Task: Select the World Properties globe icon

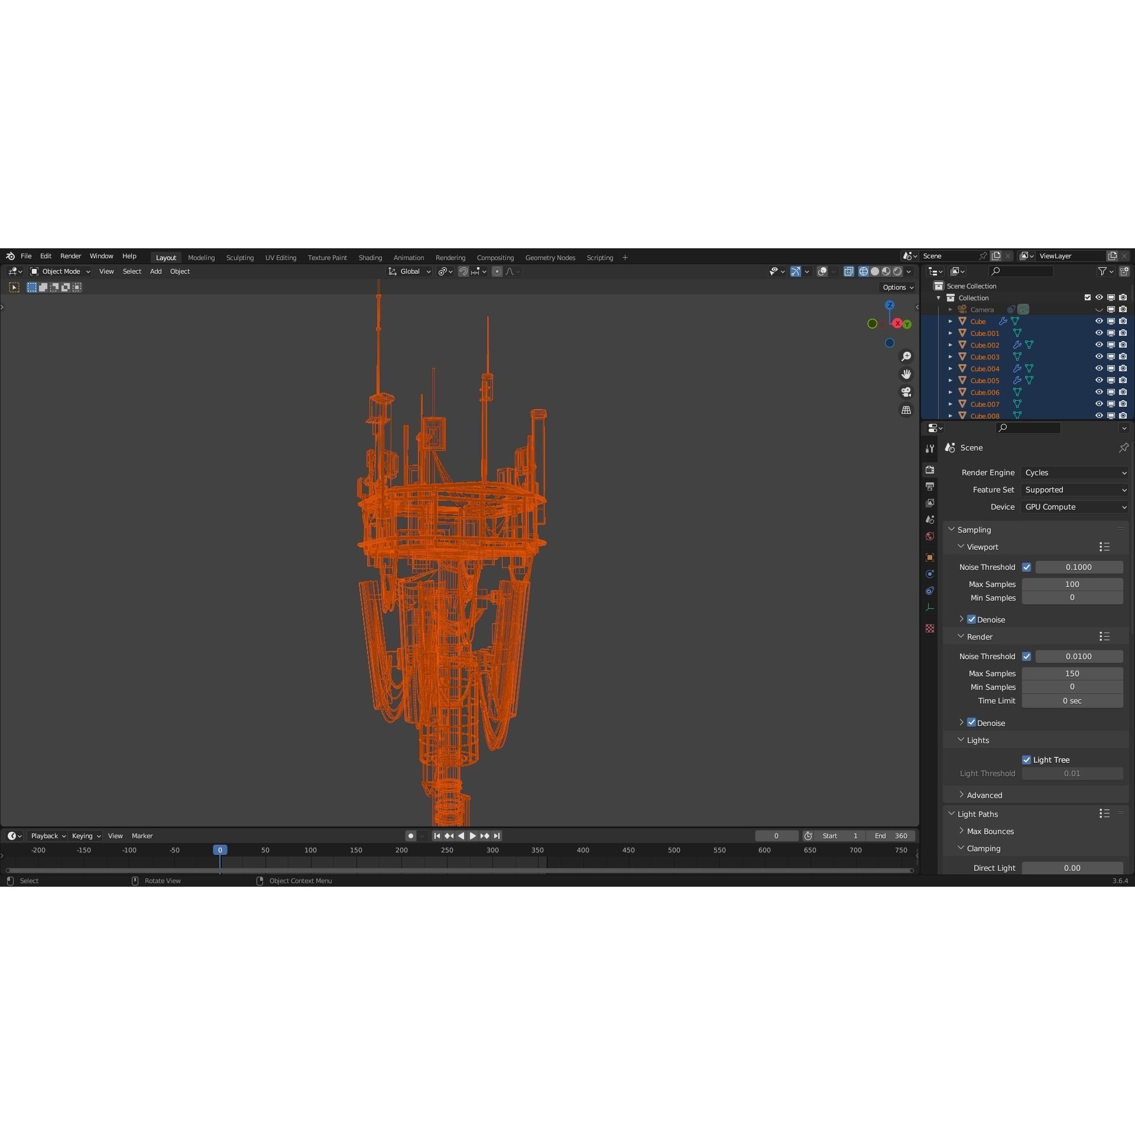Action: pos(930,536)
